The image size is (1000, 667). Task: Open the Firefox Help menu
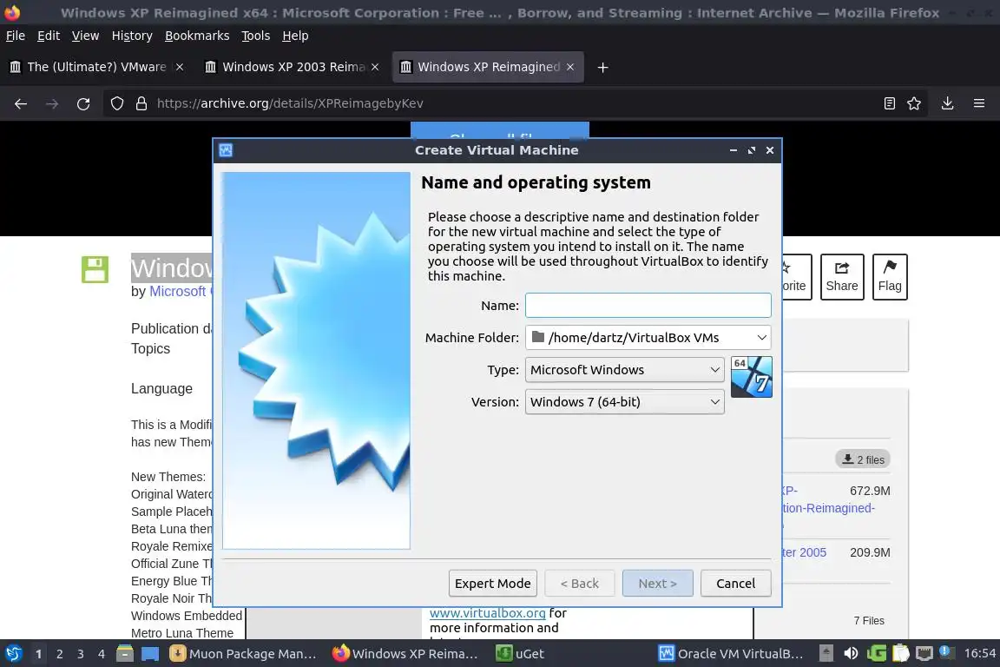295,36
